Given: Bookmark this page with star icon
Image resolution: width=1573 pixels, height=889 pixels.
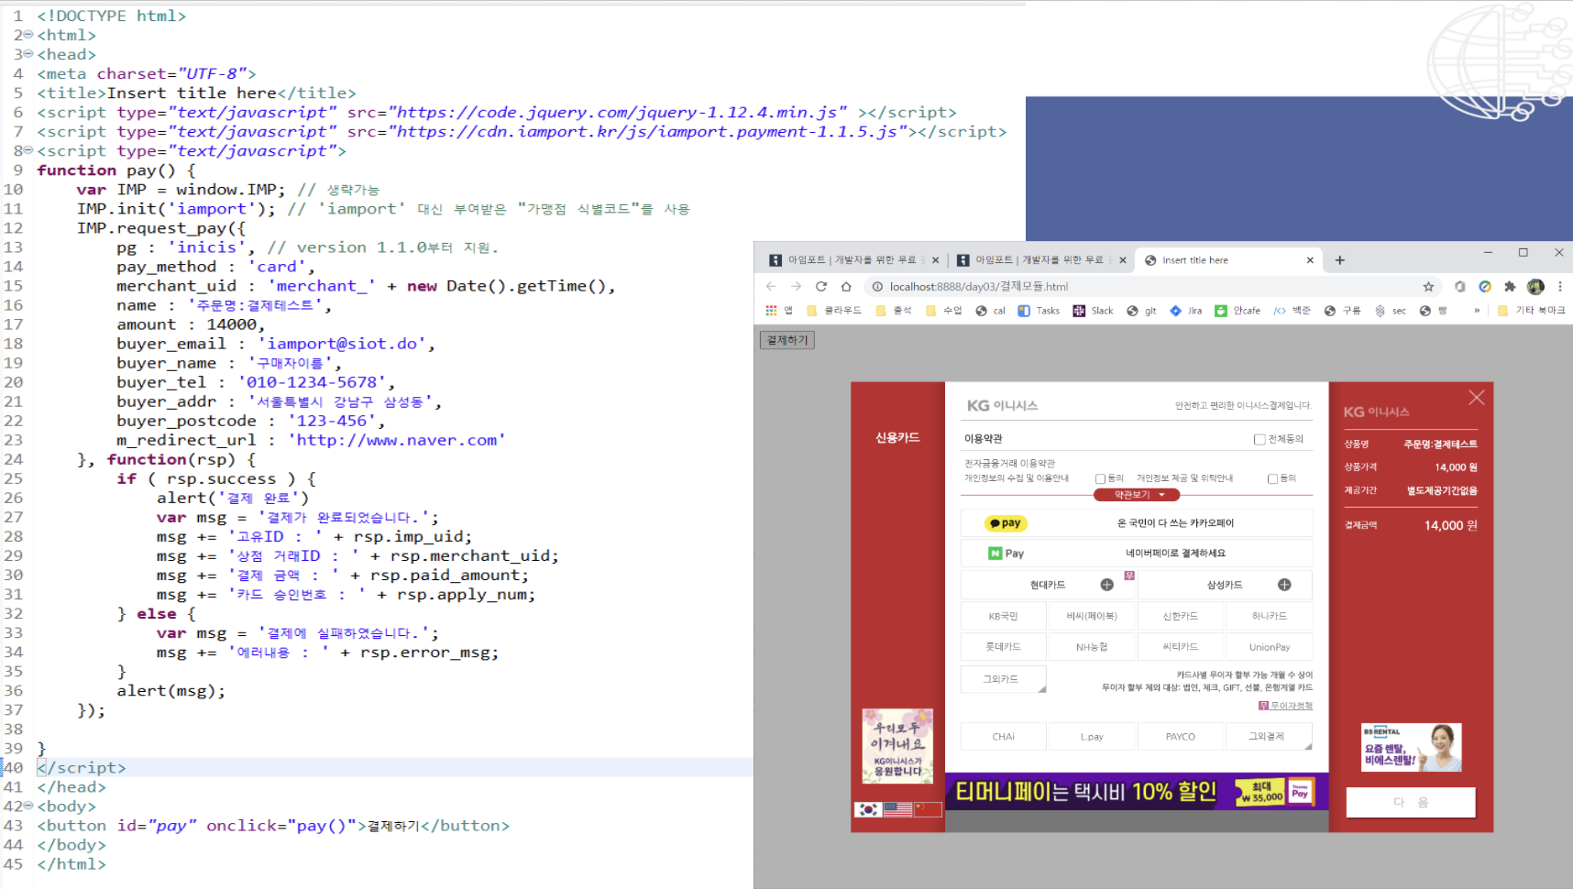Looking at the screenshot, I should pyautogui.click(x=1428, y=286).
